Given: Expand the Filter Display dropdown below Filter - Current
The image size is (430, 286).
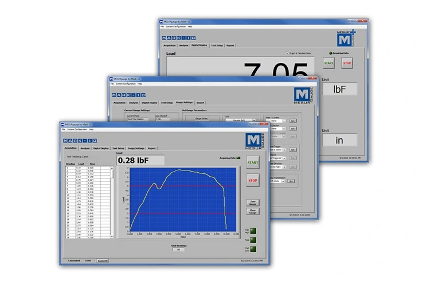Looking at the screenshot, I should [x=284, y=129].
